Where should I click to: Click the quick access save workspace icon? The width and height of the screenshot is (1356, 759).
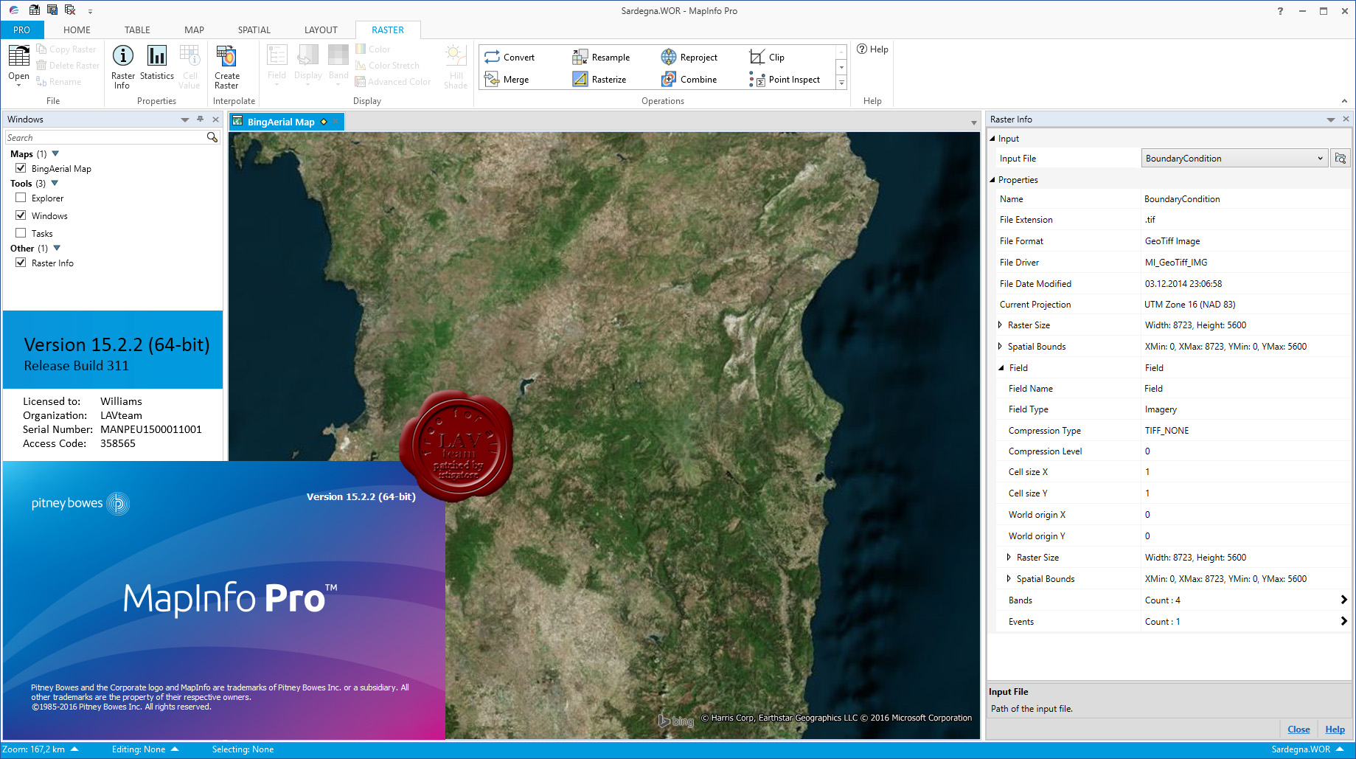(52, 10)
